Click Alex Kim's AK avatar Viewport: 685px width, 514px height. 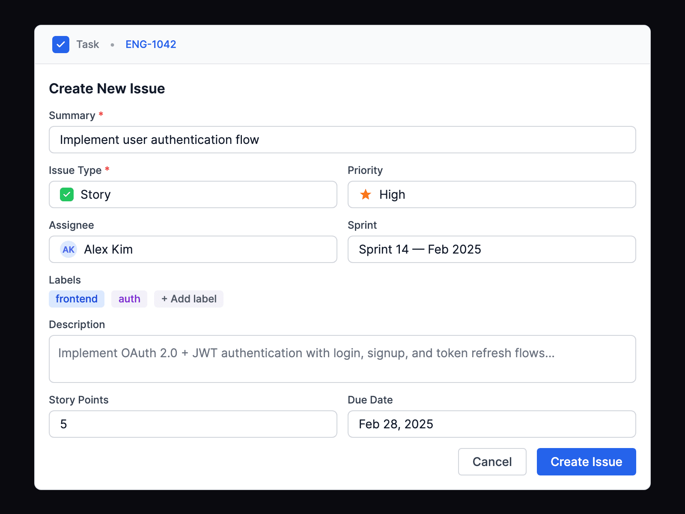click(x=68, y=249)
